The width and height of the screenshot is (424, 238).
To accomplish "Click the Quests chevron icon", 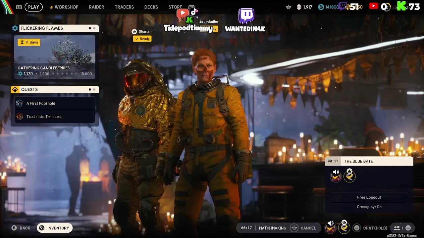I will 15,90.
